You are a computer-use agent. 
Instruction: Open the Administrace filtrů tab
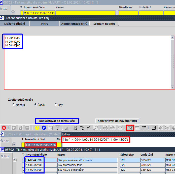click(74, 24)
